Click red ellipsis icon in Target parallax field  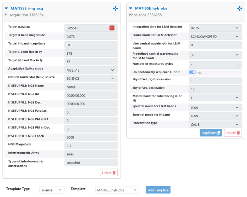coord(112,28)
